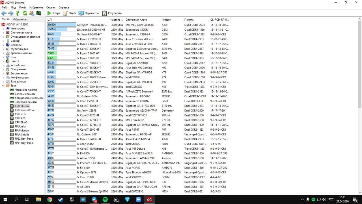Start the benchmark with Старт

(x=53, y=13)
